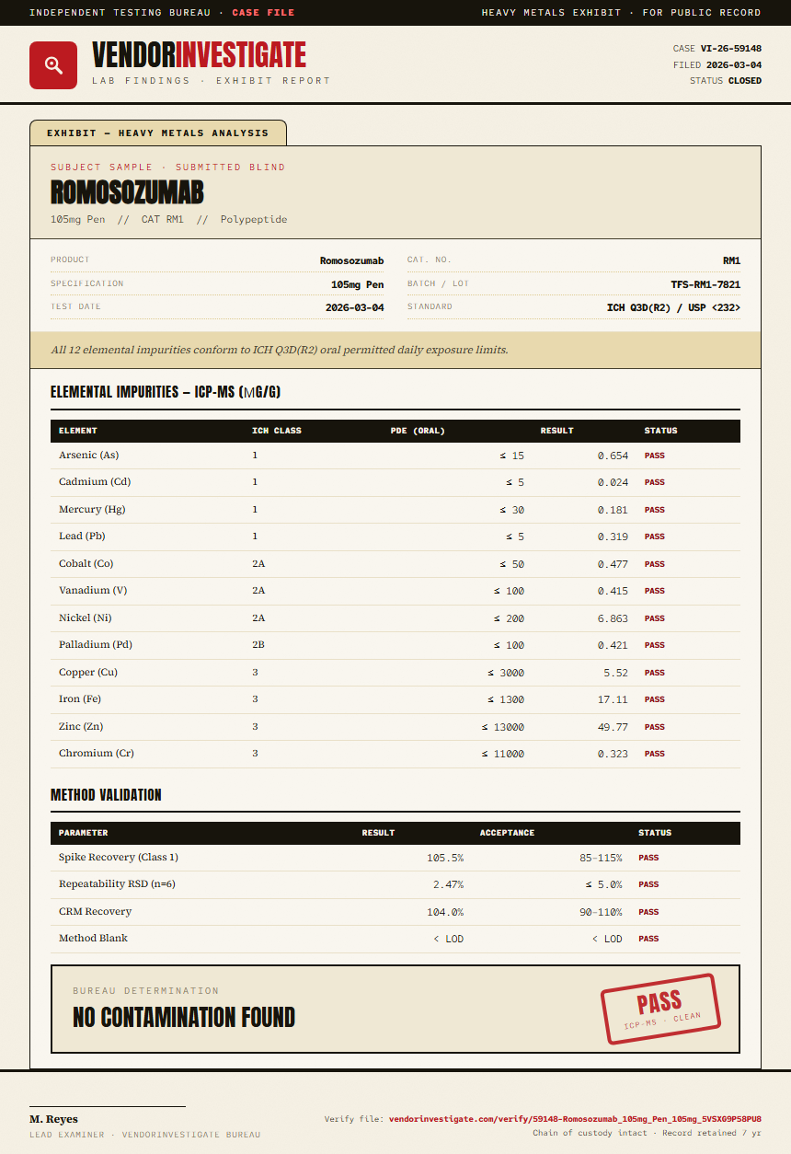Click the red magnifier logo icon
791x1154 pixels.
53,65
